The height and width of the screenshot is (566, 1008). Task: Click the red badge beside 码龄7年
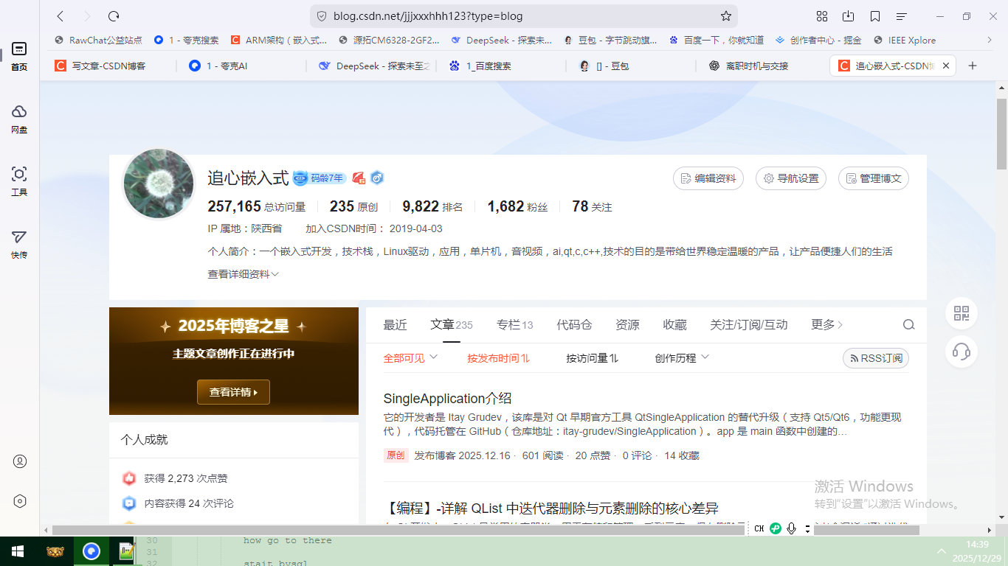coord(359,178)
